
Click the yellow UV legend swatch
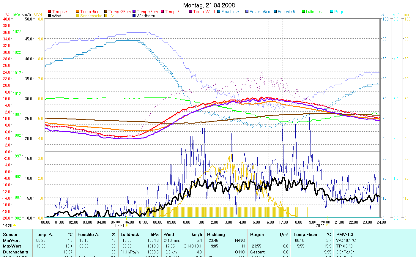tap(106, 16)
